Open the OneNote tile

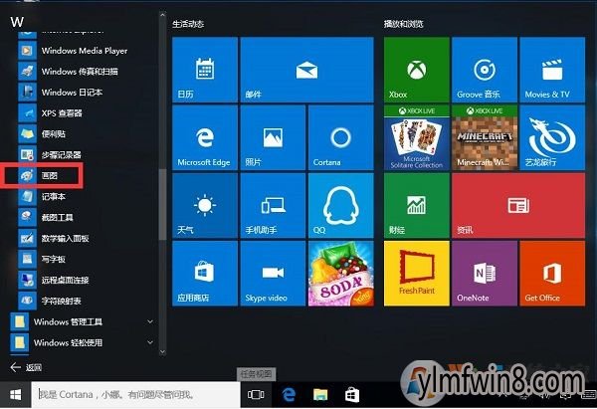click(485, 274)
